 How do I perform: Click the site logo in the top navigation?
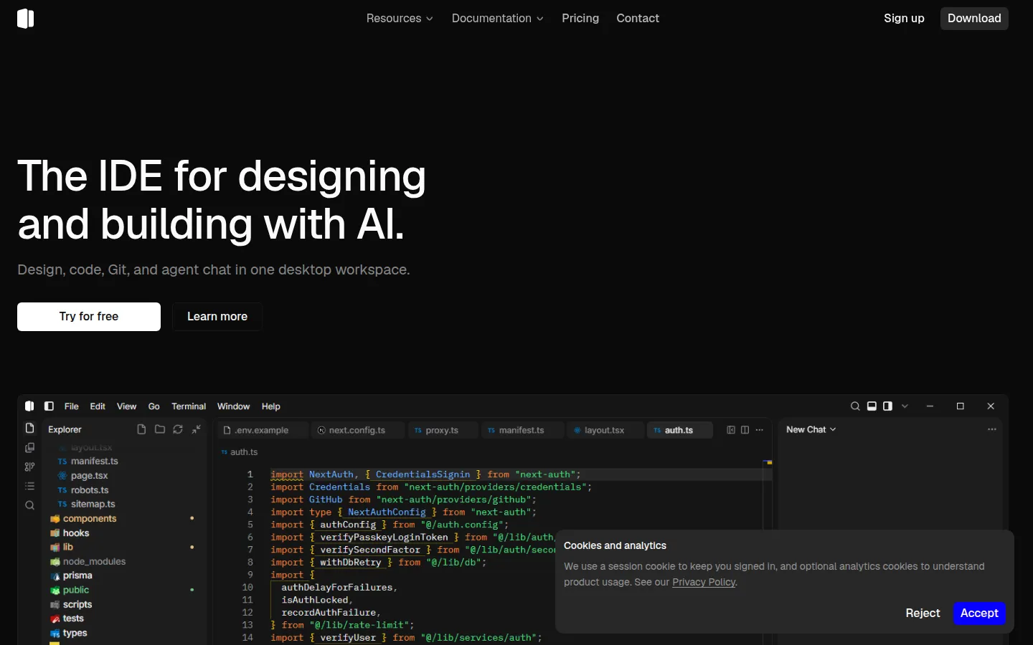pyautogui.click(x=26, y=19)
